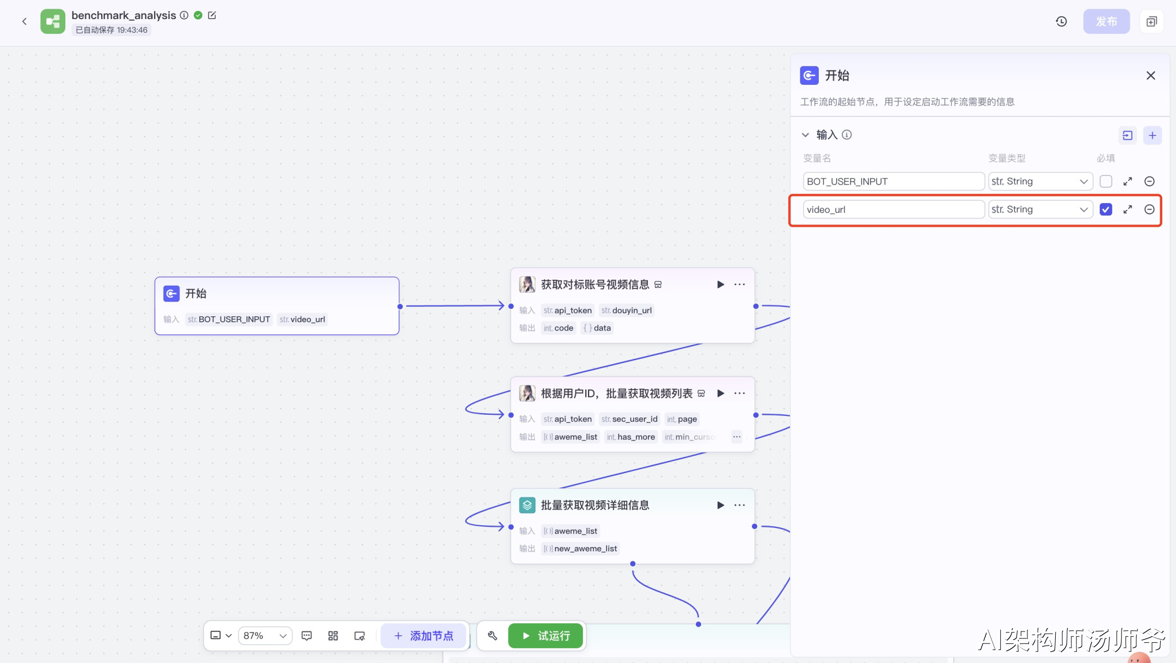Click the 试运行 test run button
Image resolution: width=1176 pixels, height=663 pixels.
click(546, 635)
